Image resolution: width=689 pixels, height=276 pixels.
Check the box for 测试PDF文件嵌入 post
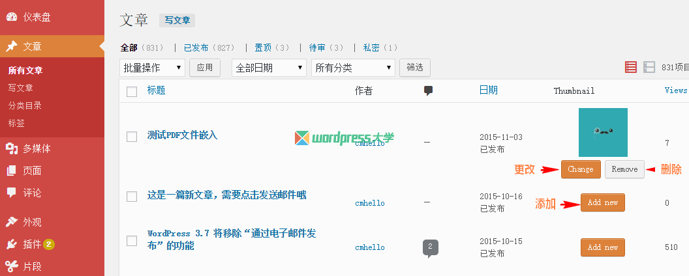pos(132,136)
